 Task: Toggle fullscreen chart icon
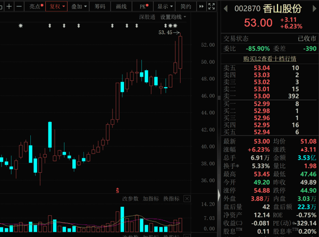click(x=212, y=6)
